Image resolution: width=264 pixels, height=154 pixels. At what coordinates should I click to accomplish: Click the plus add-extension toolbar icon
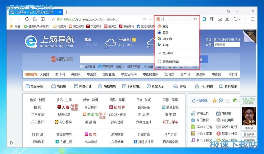point(245,19)
